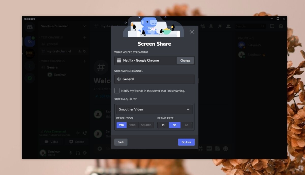The height and width of the screenshot is (175, 305).
Task: Open the Help question mark icon
Action: pos(281,26)
